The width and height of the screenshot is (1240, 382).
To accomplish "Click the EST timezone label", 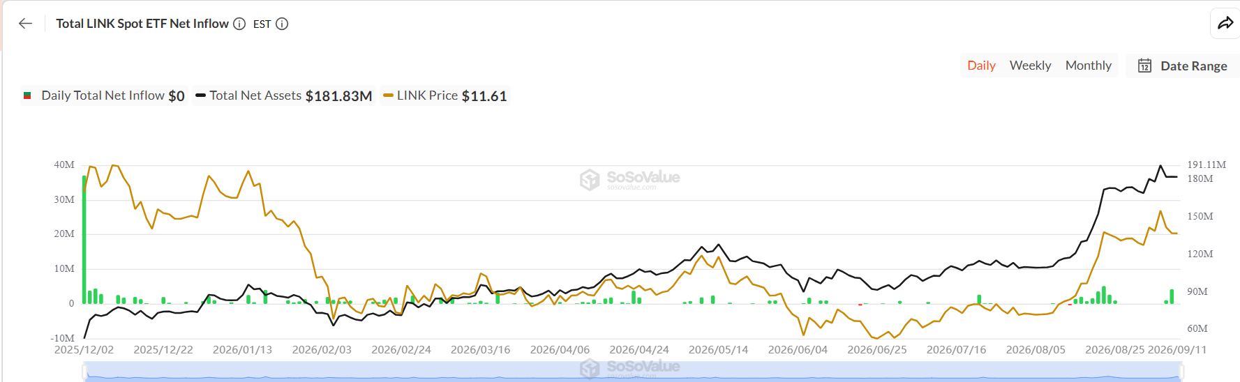I will (x=262, y=24).
